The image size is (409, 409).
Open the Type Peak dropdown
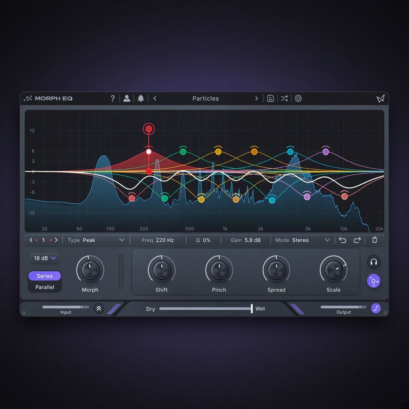click(x=96, y=240)
